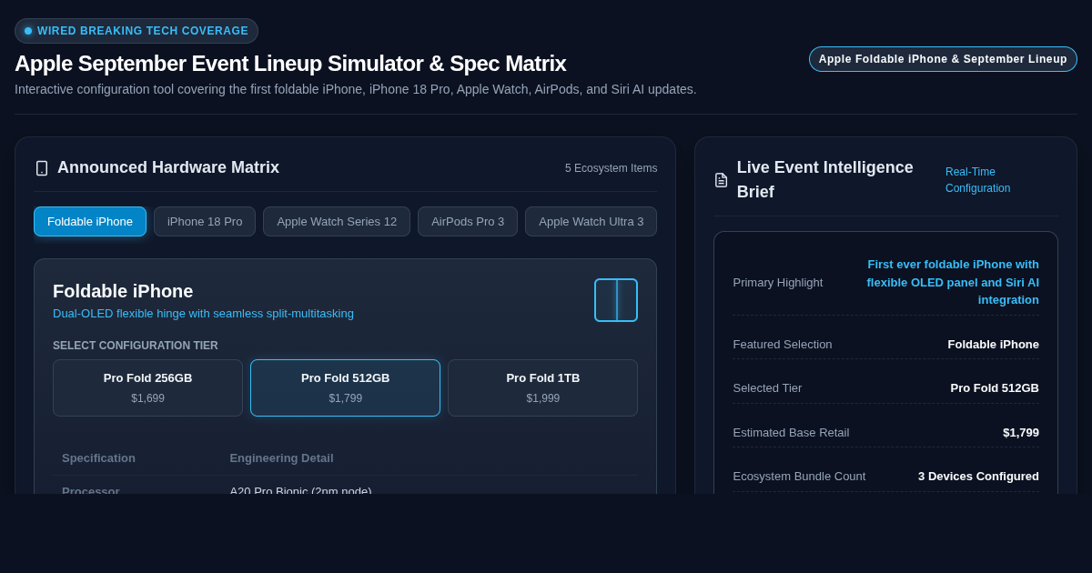Viewport: 1092px width, 573px height.
Task: Click the Selected Tier label
Action: (x=767, y=388)
